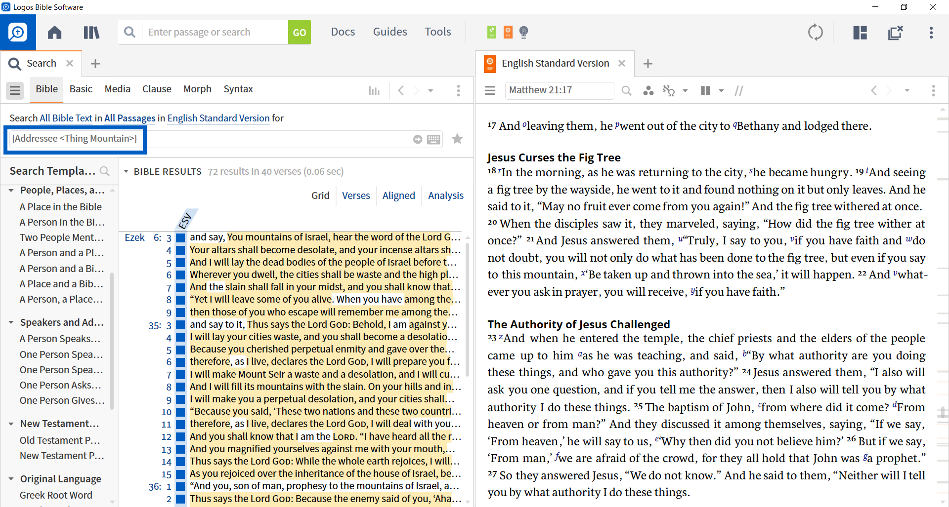949x507 pixels.
Task: Click the magnifier icon in command box
Action: point(130,32)
